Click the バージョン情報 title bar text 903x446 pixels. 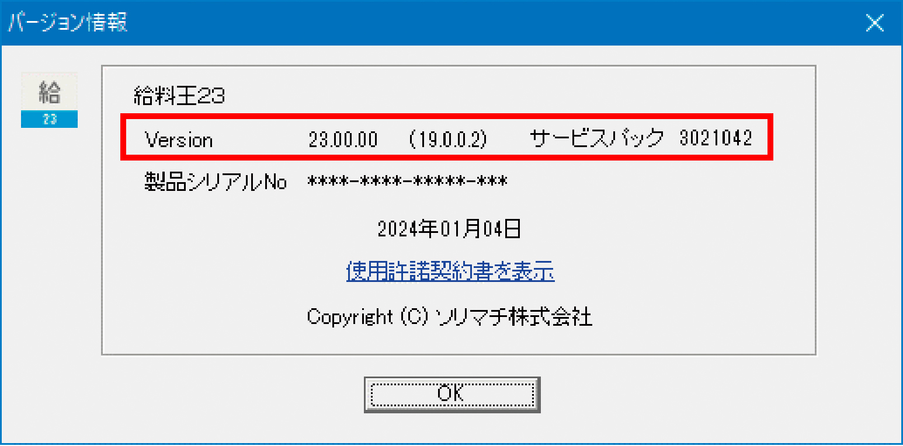click(x=67, y=23)
